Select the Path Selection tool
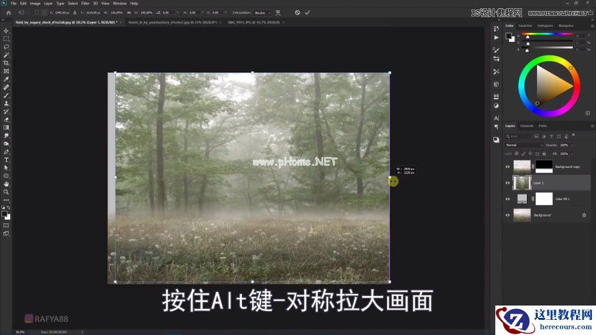This screenshot has height=335, width=596. point(6,168)
